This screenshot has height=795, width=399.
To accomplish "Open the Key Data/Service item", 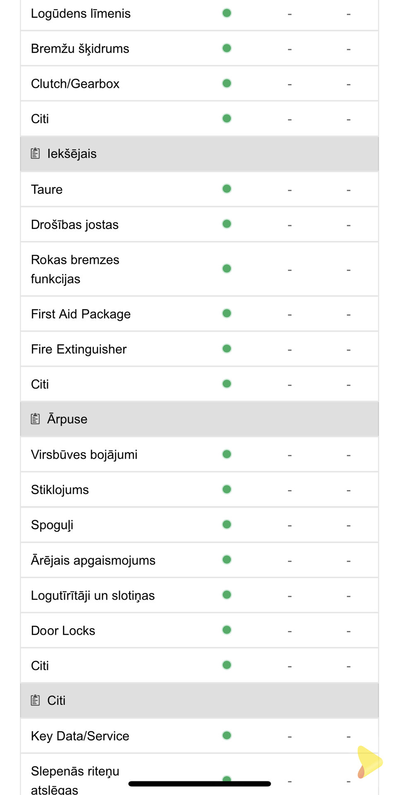I will (x=80, y=736).
